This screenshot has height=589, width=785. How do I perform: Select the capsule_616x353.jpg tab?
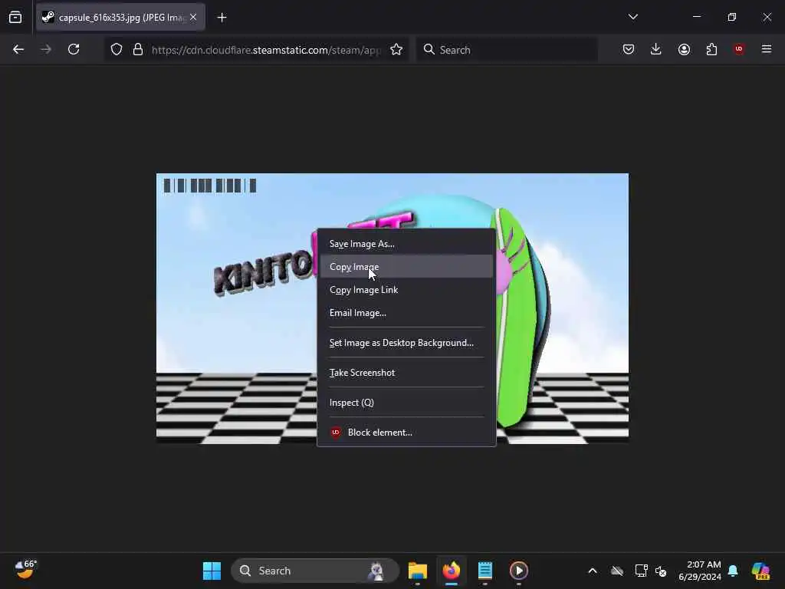[x=120, y=17]
